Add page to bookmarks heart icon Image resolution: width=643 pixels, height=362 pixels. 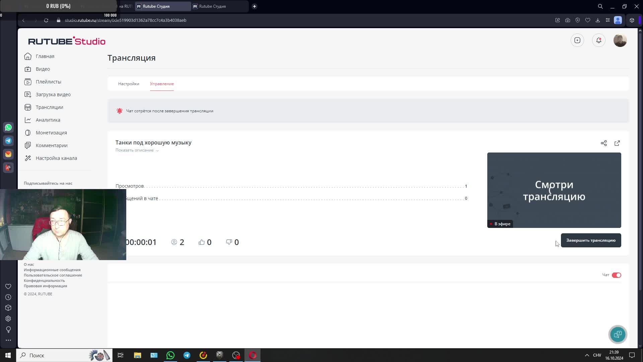(x=588, y=20)
